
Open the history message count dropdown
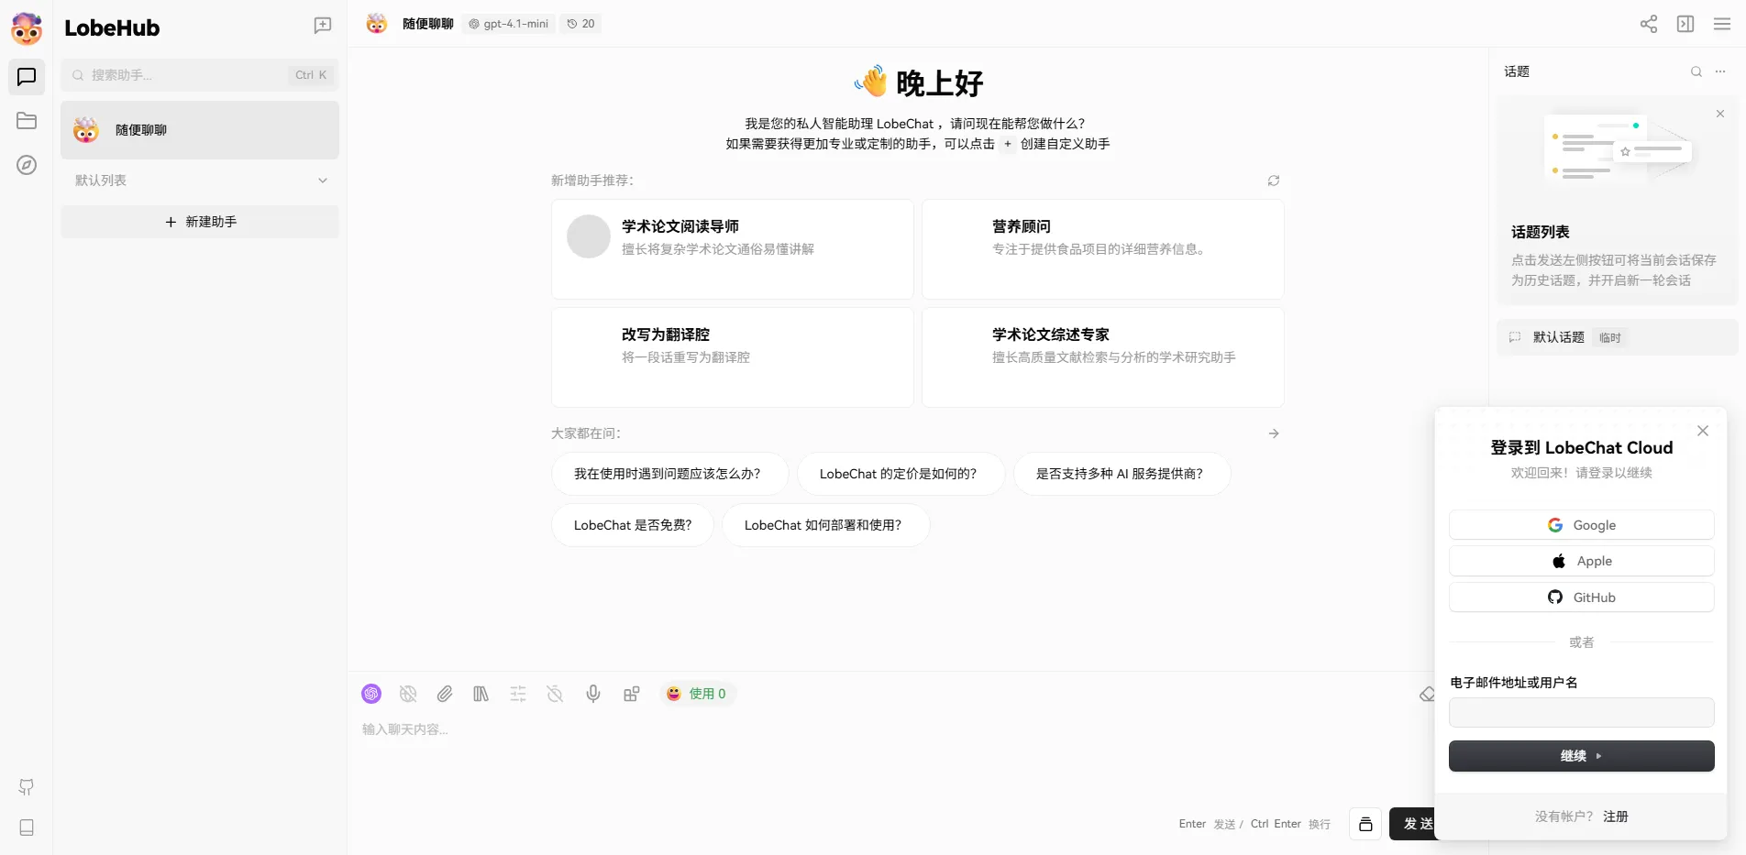pos(580,24)
